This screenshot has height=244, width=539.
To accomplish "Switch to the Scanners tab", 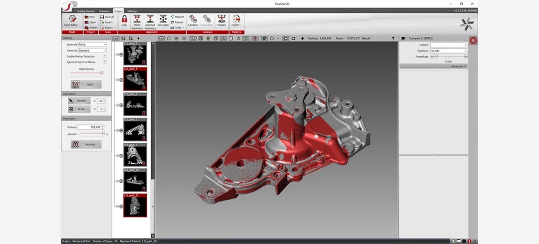I will tap(104, 11).
